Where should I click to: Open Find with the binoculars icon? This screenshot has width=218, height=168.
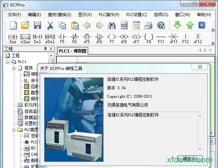(112, 25)
